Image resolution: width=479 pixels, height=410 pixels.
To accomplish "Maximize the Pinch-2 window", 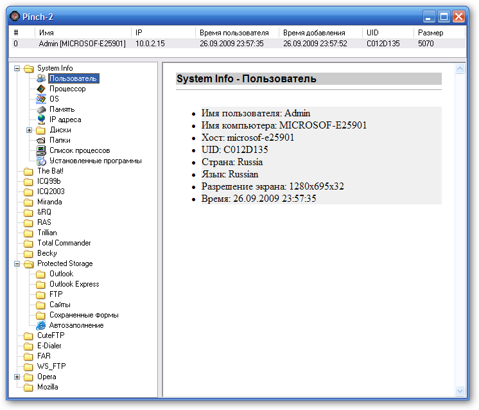I will coord(444,16).
